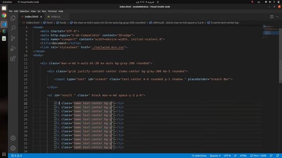Open the Explorer view in activity bar

pyautogui.click(x=13, y=18)
